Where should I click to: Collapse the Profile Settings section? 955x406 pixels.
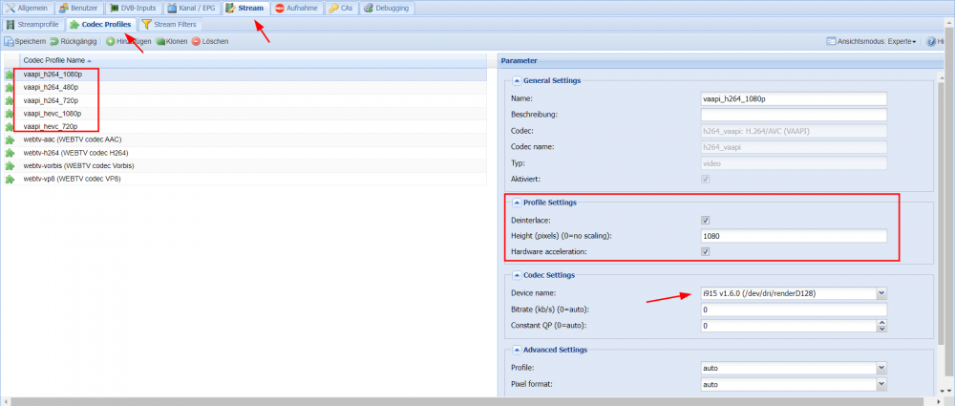pos(517,203)
